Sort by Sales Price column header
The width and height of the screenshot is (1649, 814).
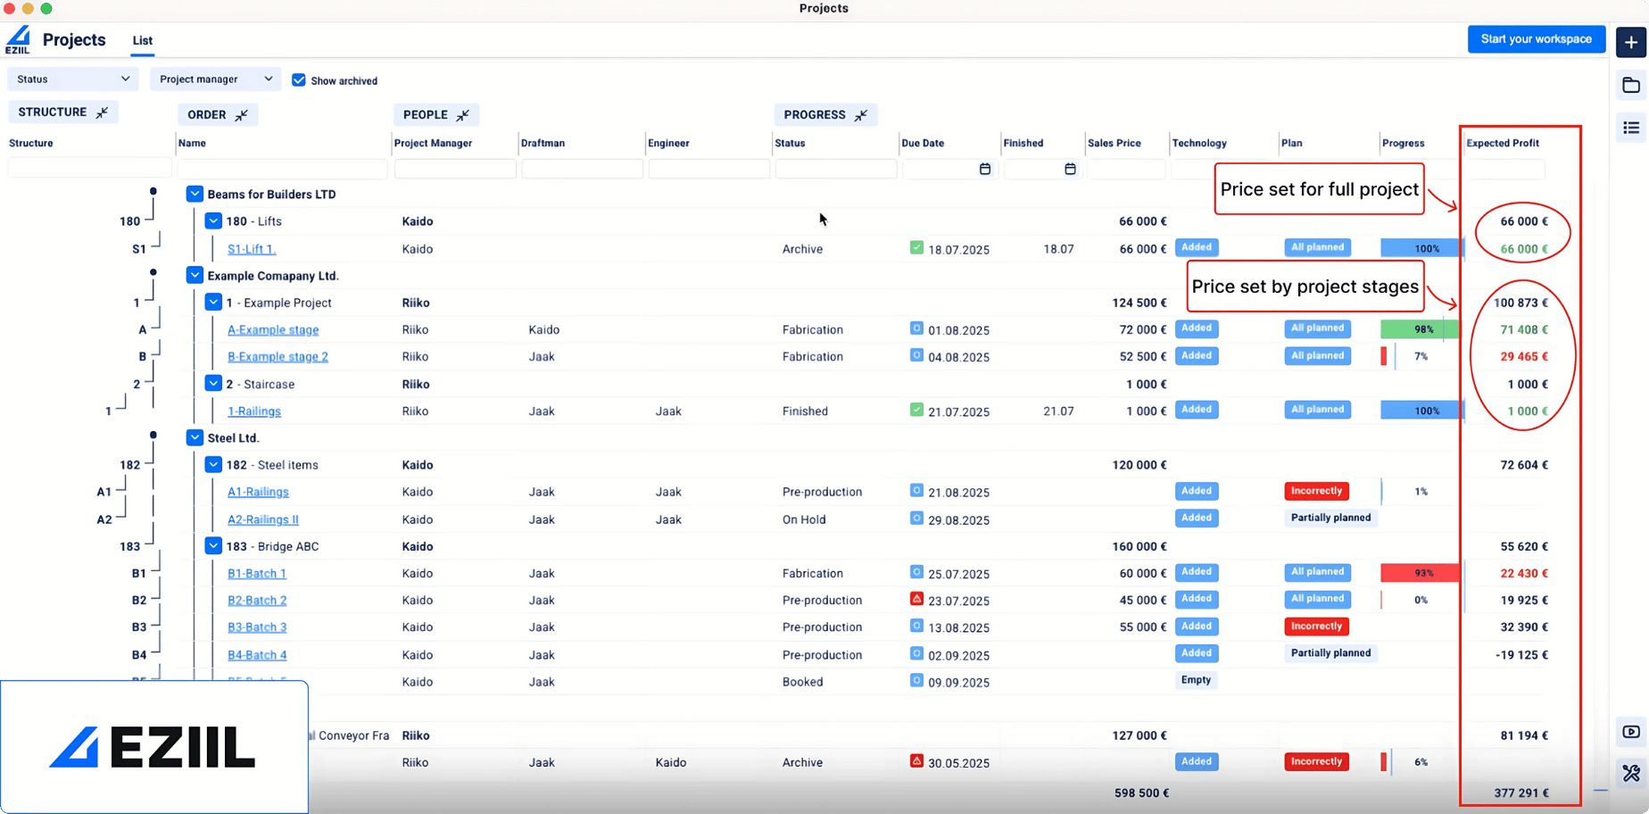[1115, 143]
